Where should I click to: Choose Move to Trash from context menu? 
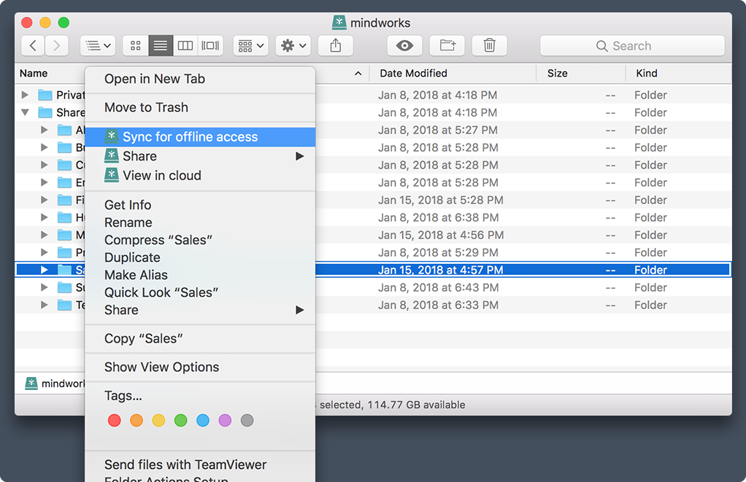pos(146,107)
